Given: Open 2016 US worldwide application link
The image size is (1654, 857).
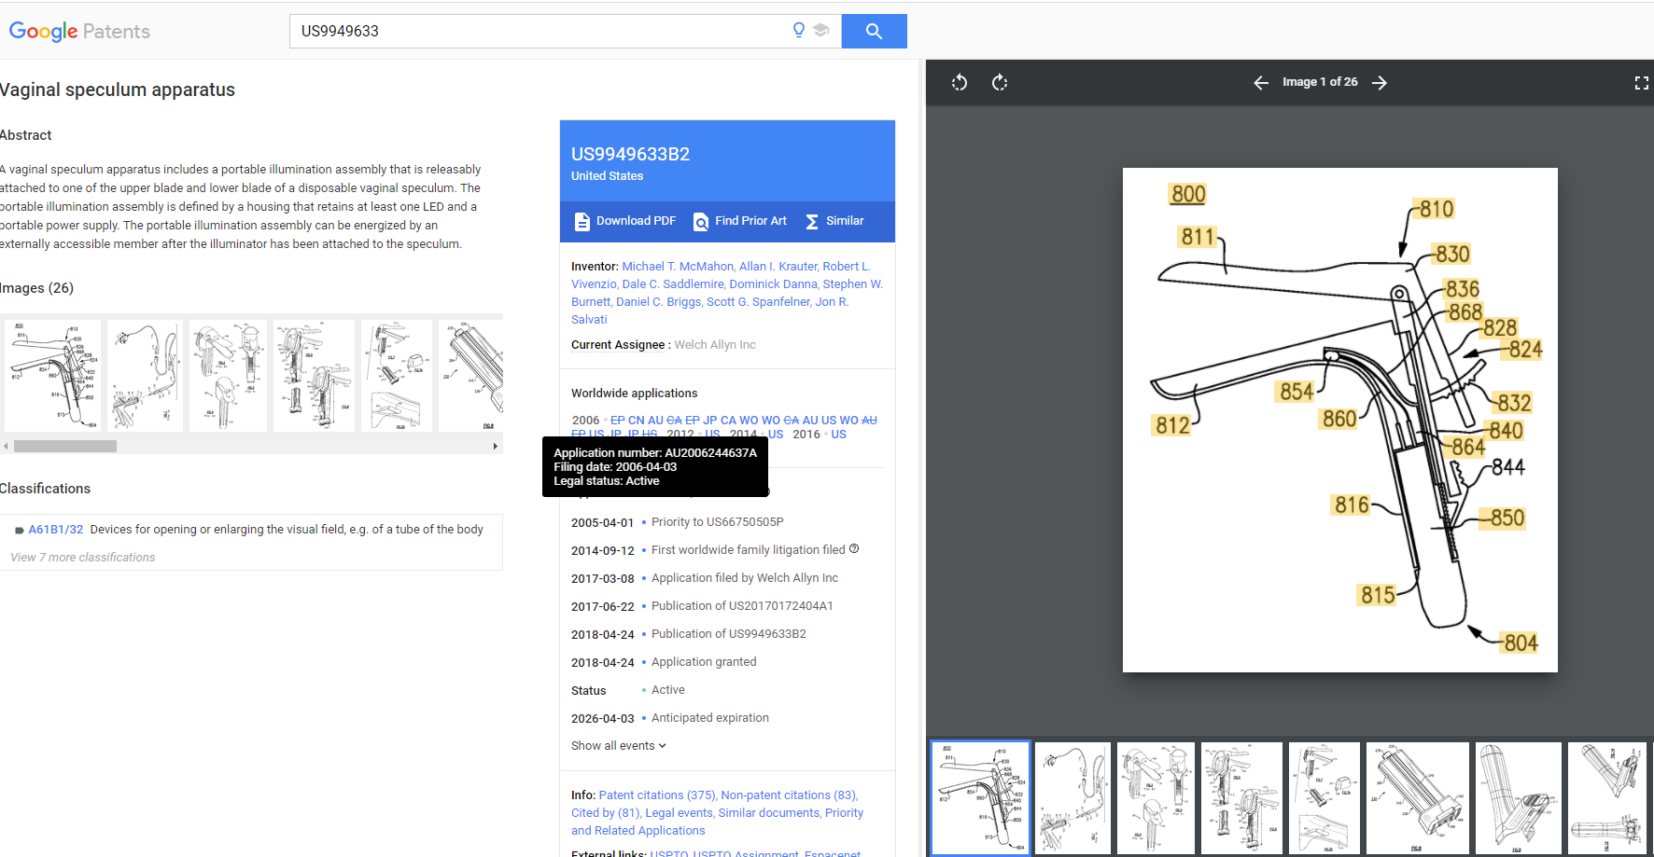Looking at the screenshot, I should pyautogui.click(x=839, y=435).
